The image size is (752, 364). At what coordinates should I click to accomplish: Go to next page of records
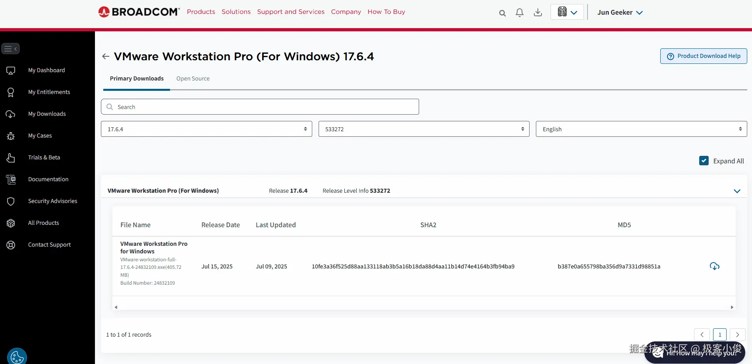738,335
